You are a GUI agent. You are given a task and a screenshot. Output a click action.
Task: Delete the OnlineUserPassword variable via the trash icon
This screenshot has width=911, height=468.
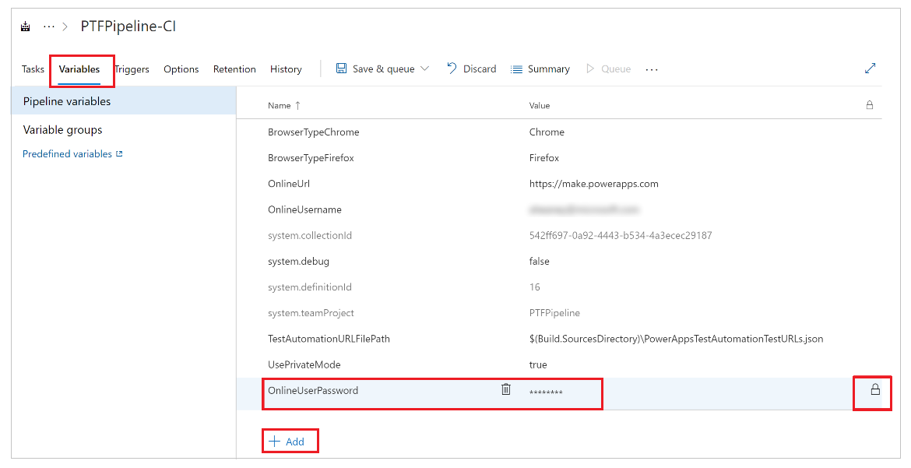[x=506, y=389]
